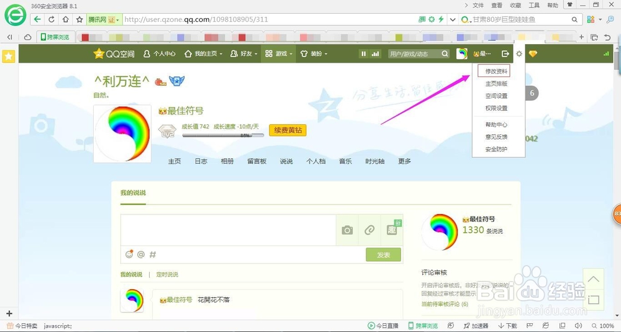Select 空间设置 from the settings menu
This screenshot has width=621, height=332.
[x=496, y=96]
